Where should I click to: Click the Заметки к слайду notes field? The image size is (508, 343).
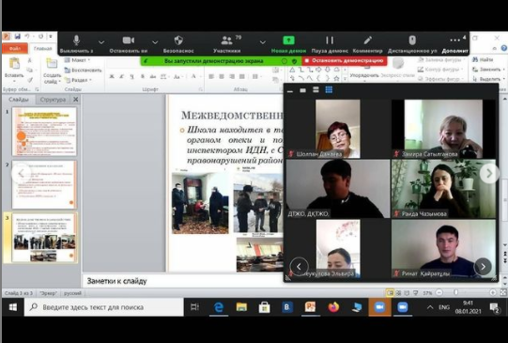tap(183, 281)
